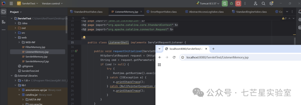Viewport: 301px width, 105px height.
Task: Click the browser Forward arrow
Action: [167, 57]
